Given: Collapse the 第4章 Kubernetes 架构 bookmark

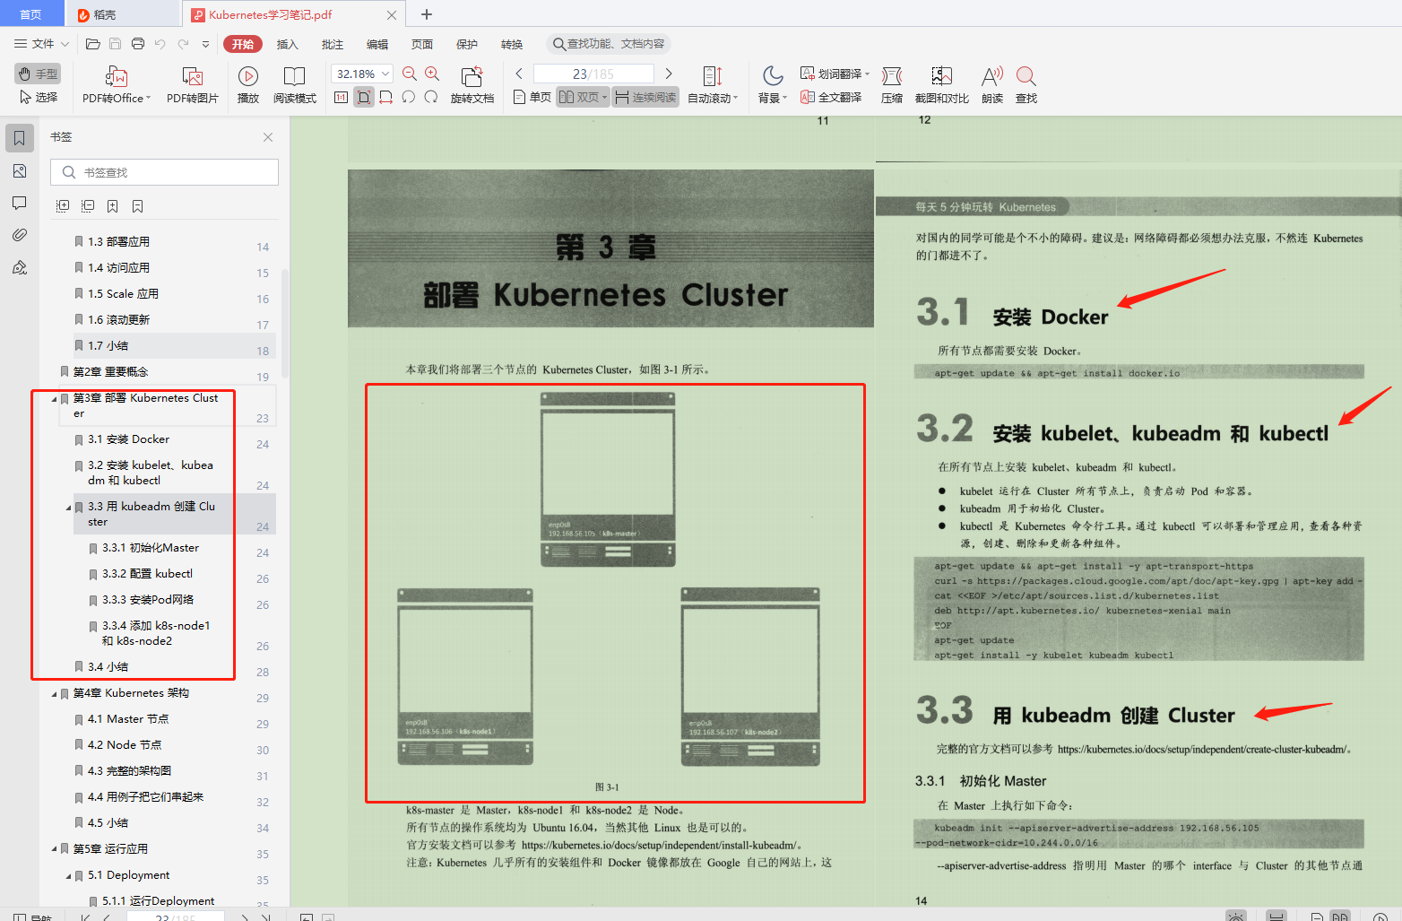Looking at the screenshot, I should (x=54, y=694).
